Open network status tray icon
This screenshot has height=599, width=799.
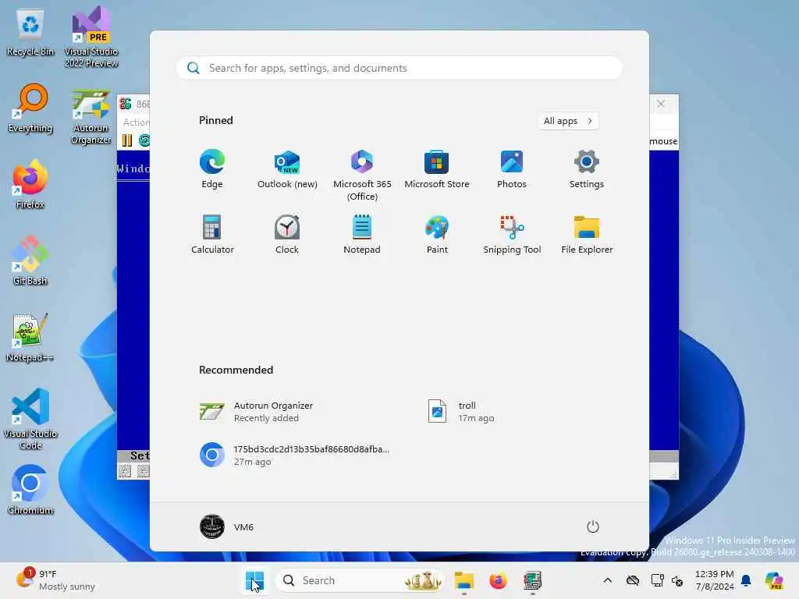[x=657, y=580]
